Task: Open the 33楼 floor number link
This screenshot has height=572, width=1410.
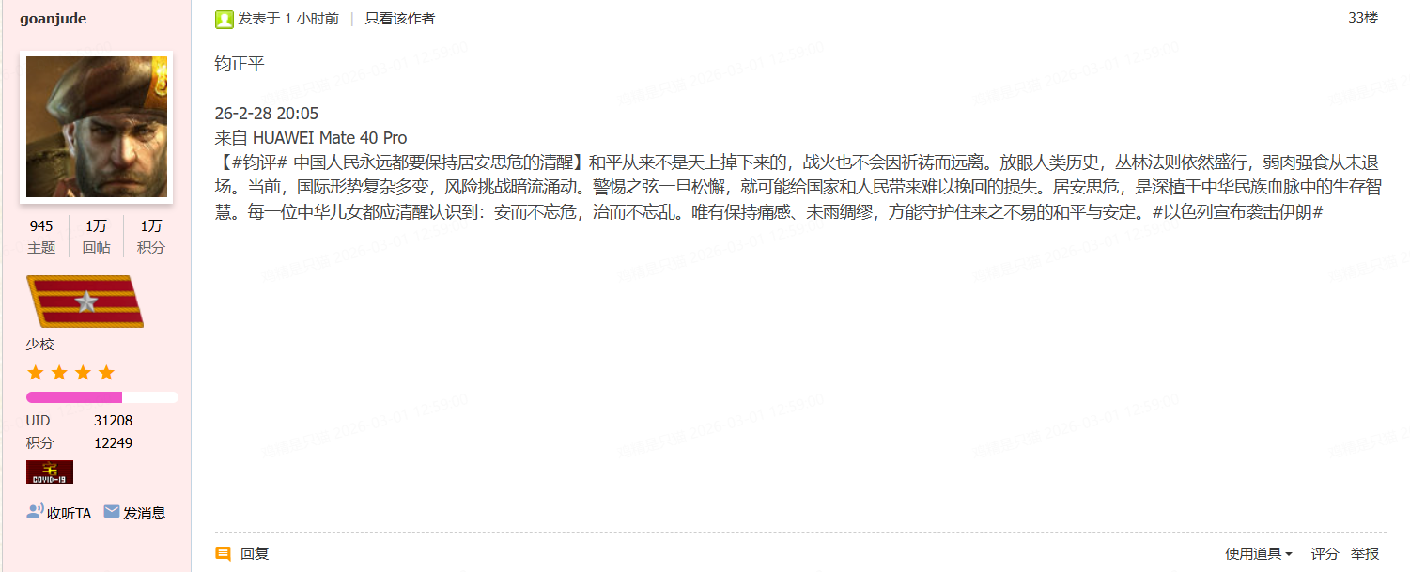Action: tap(1363, 18)
